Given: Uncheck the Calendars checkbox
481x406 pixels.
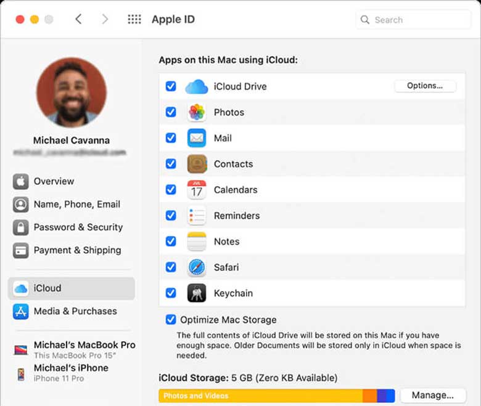Looking at the screenshot, I should click(171, 190).
